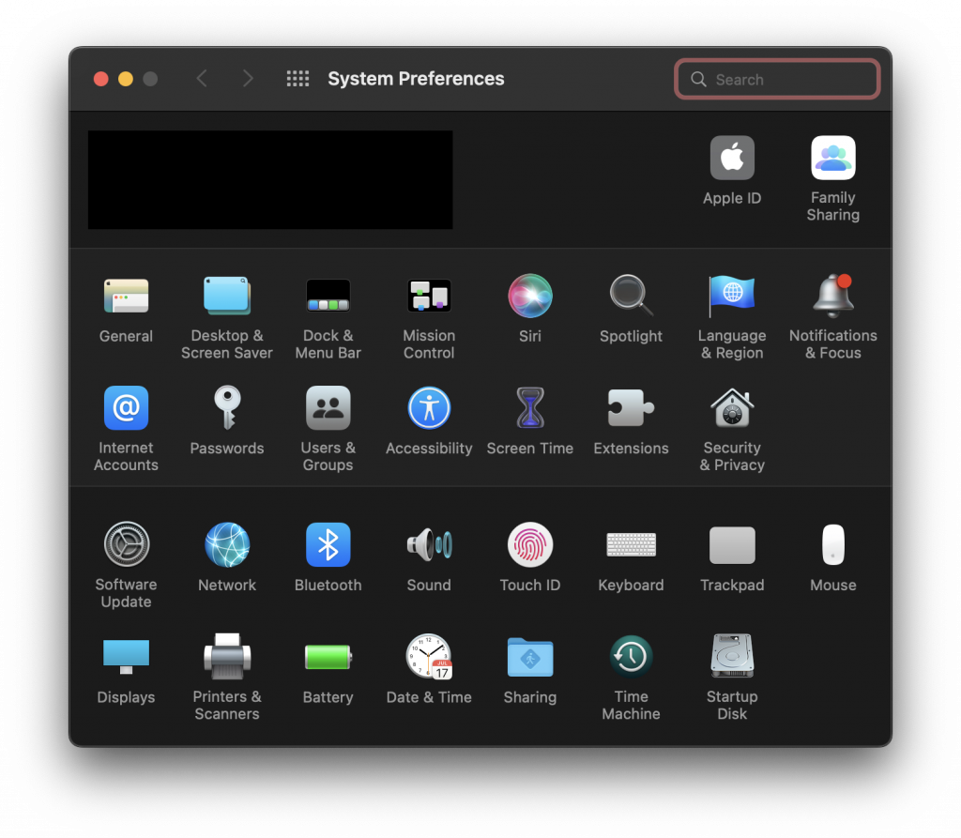The image size is (961, 838).
Task: Select Software Update gear icon
Action: [126, 545]
